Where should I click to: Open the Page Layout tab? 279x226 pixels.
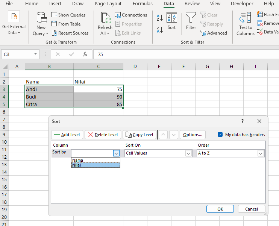point(108,4)
